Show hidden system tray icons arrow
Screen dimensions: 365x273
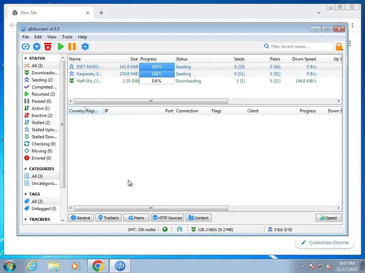click(303, 266)
